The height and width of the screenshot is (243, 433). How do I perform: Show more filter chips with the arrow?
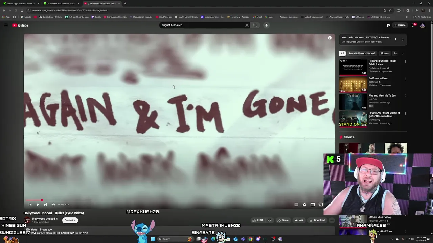click(403, 53)
